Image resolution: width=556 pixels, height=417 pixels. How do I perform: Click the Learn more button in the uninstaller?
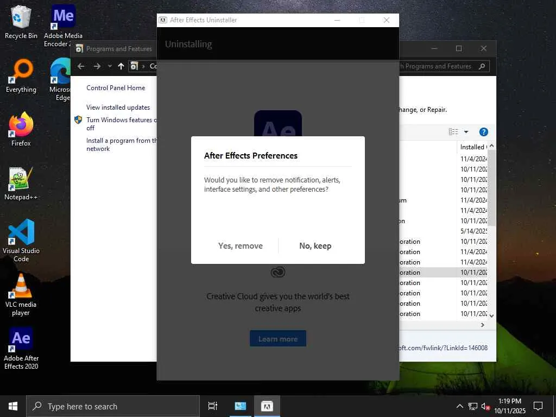coord(277,339)
